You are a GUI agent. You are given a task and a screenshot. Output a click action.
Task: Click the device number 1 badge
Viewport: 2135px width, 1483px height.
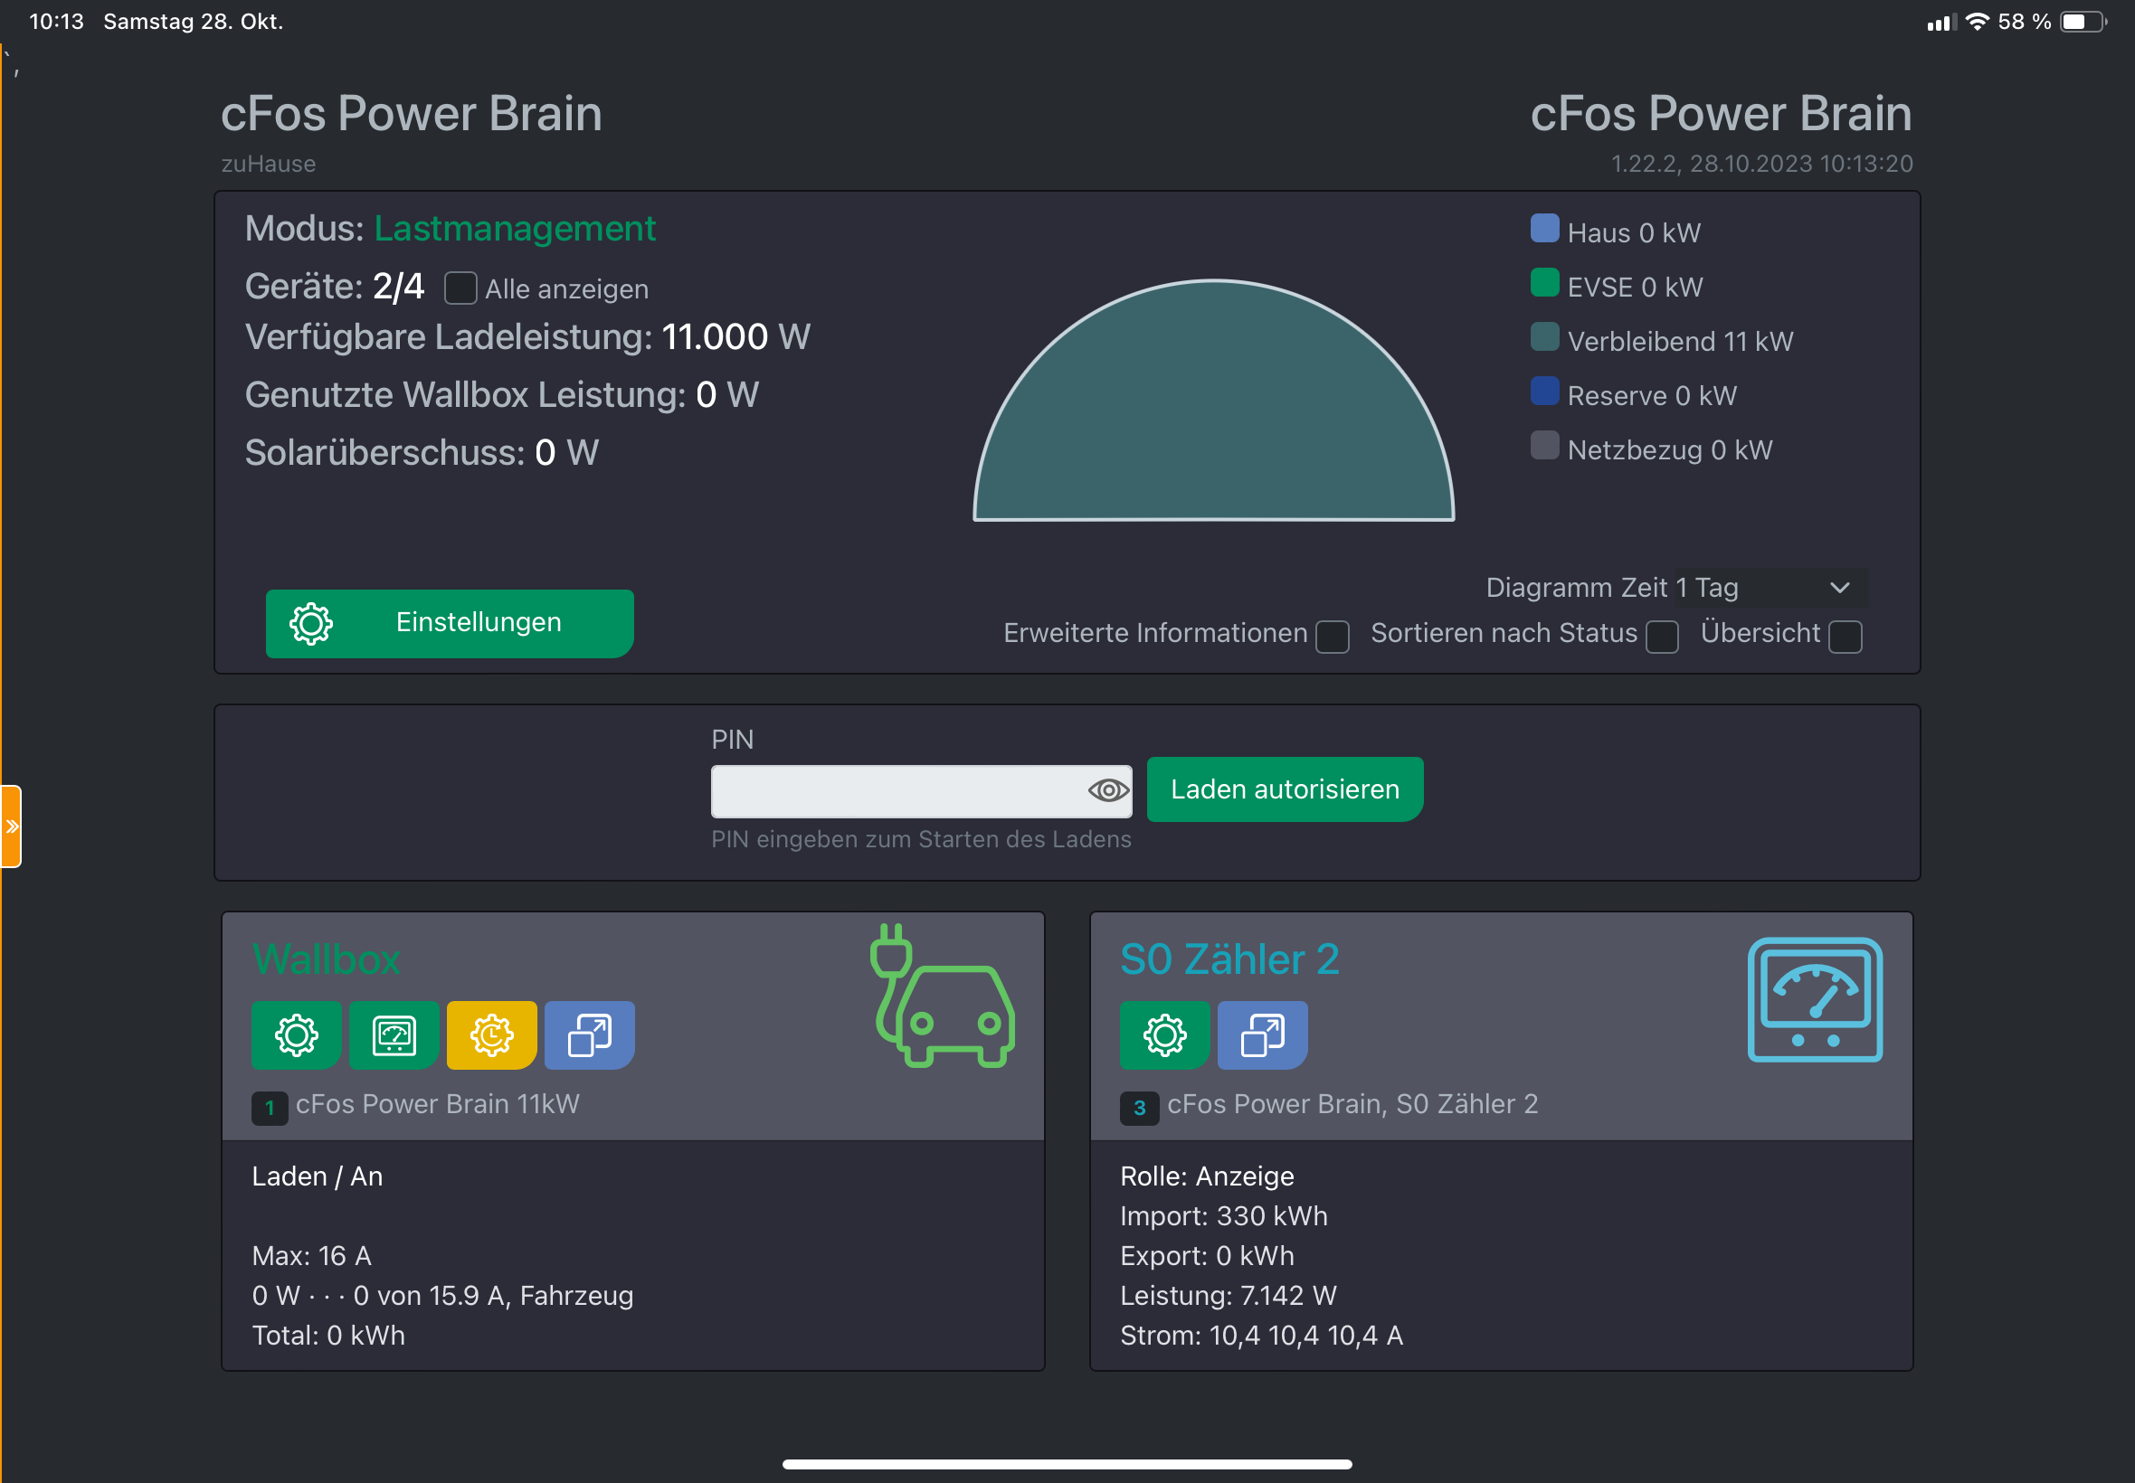coord(270,1108)
